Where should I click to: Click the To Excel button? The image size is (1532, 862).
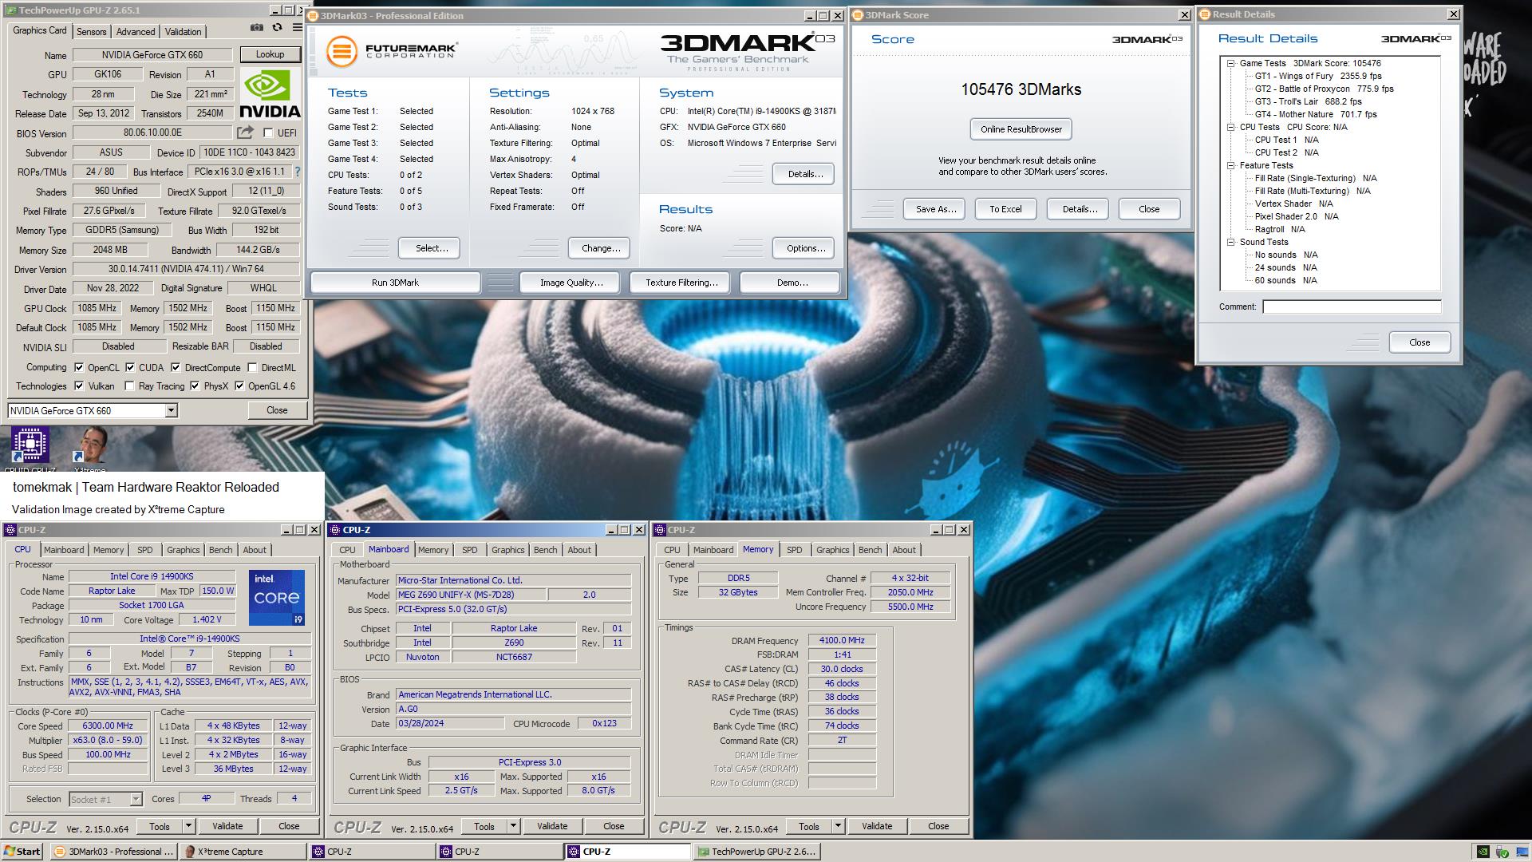pyautogui.click(x=1005, y=209)
